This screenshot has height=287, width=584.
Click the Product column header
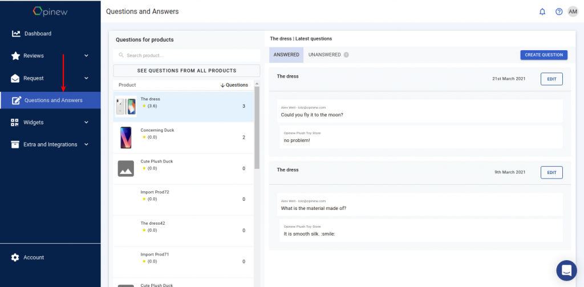tap(127, 85)
